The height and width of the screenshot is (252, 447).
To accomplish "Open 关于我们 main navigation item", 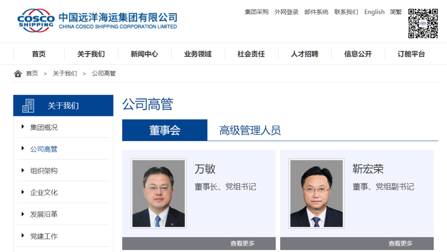I will (x=91, y=54).
